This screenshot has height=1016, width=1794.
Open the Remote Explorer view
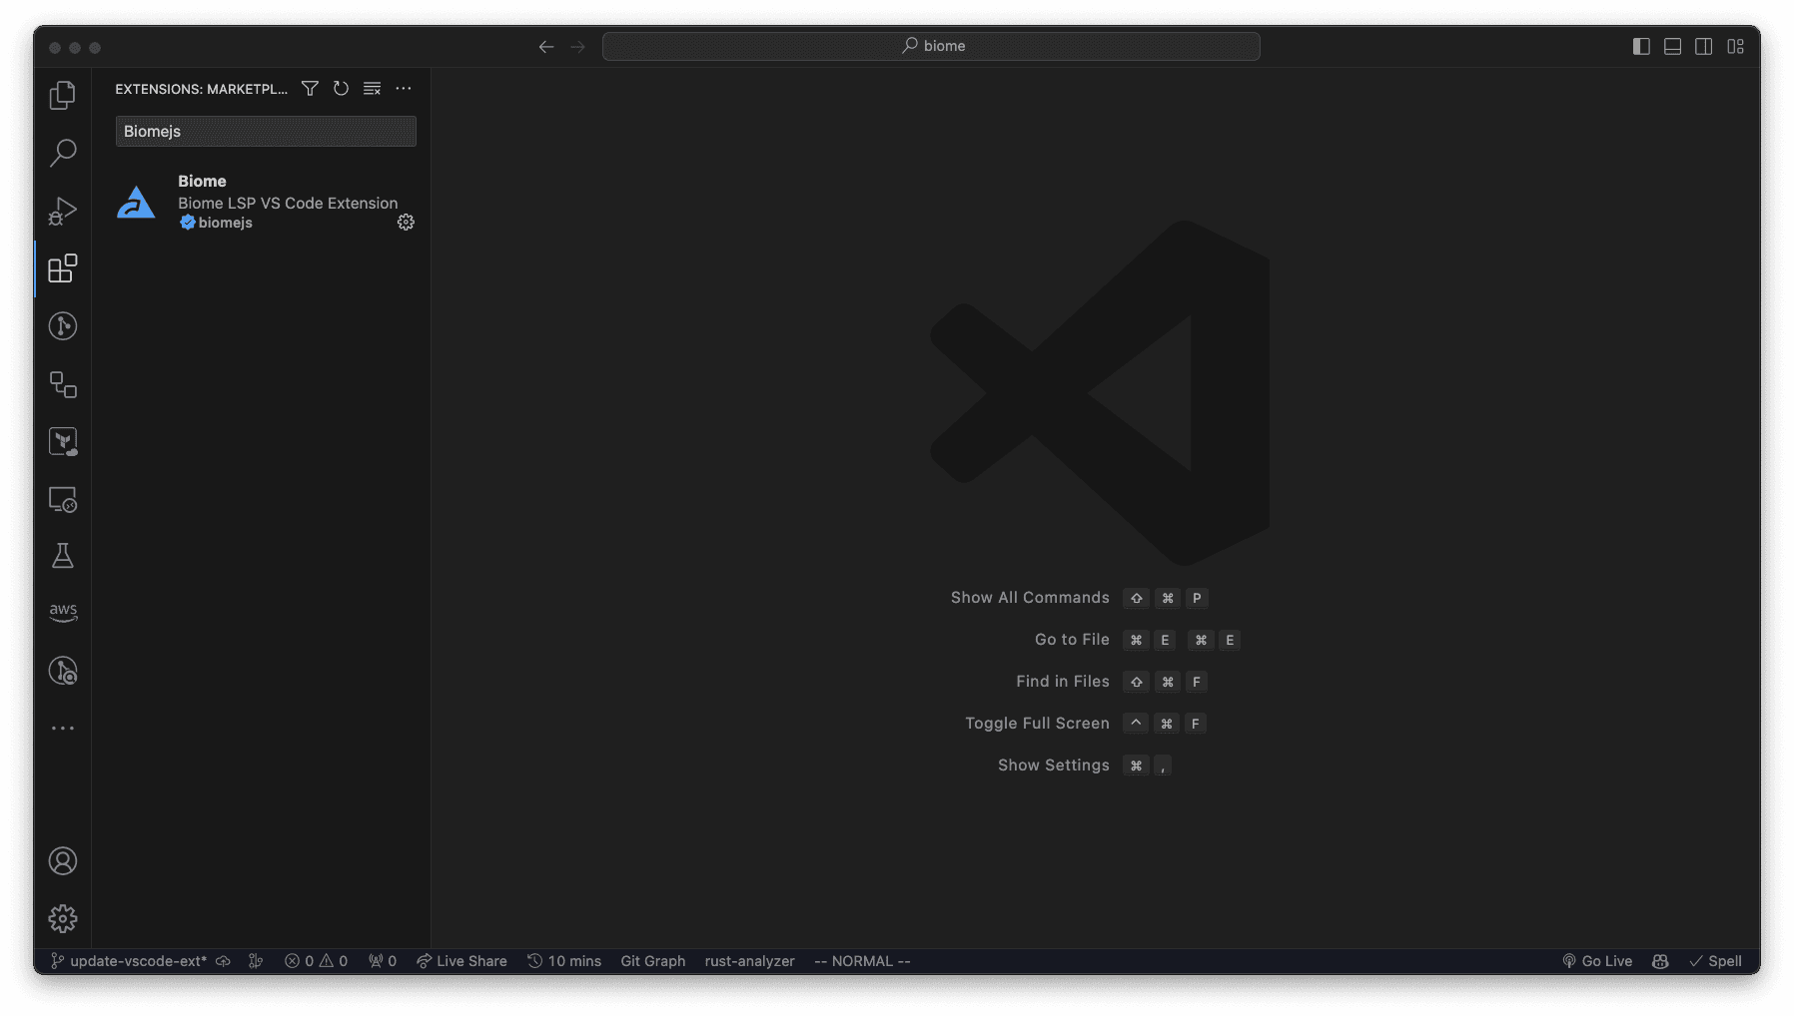pyautogui.click(x=63, y=499)
